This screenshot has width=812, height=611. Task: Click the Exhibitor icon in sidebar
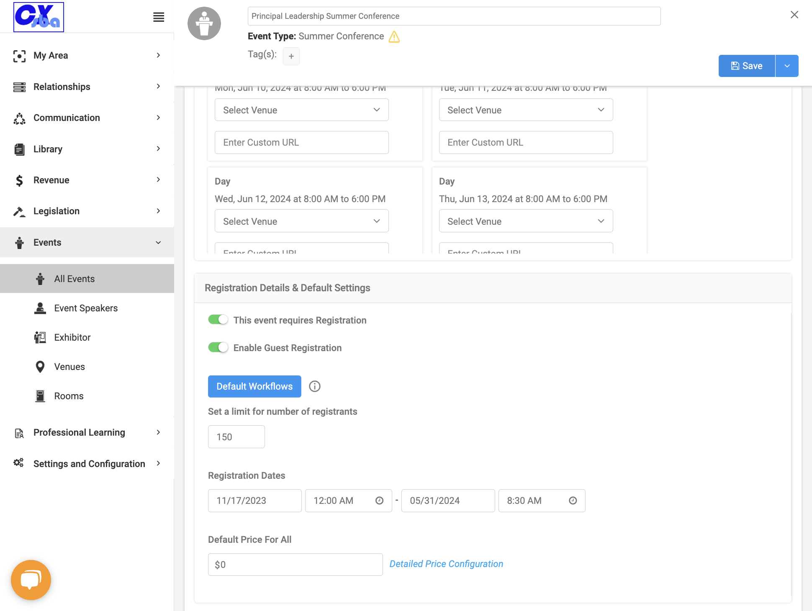point(40,337)
